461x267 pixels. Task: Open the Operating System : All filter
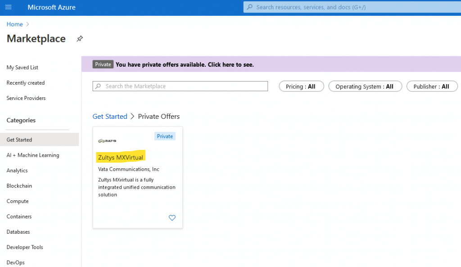click(x=365, y=86)
